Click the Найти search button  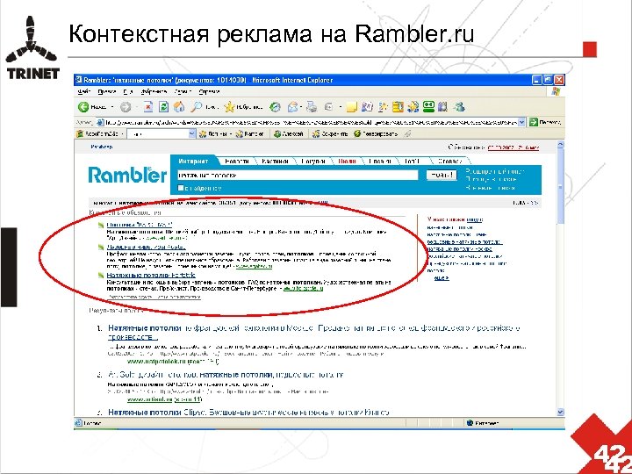coord(442,175)
